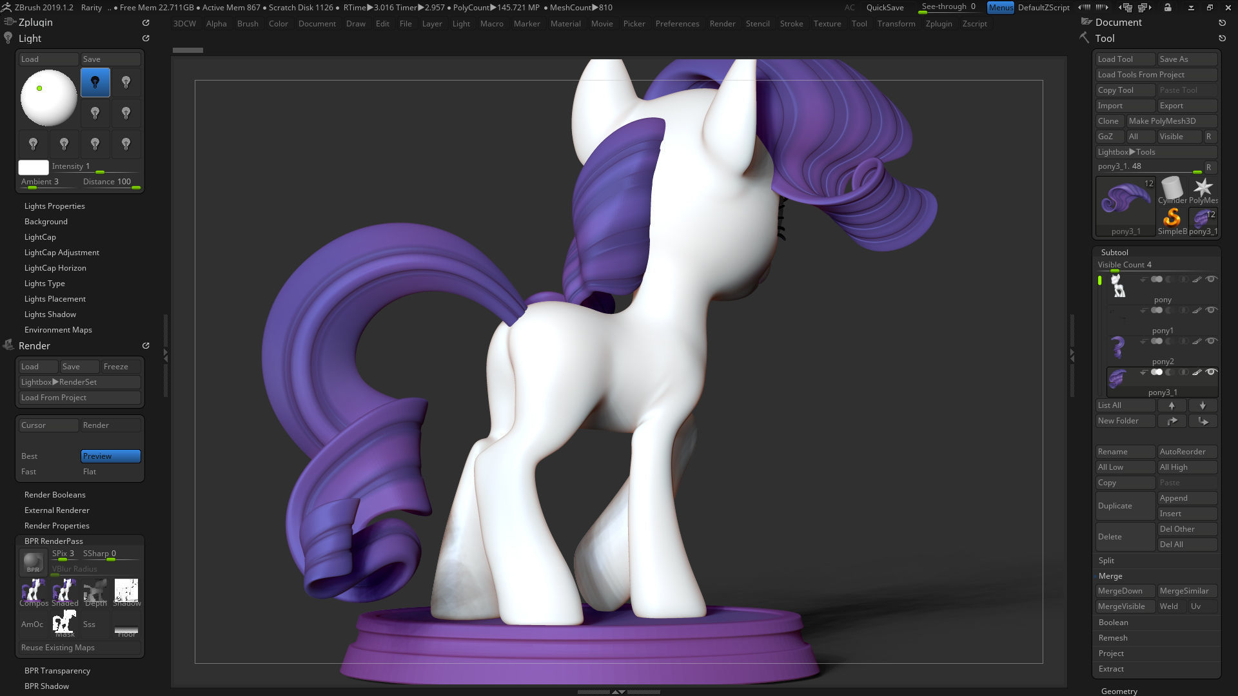Toggle visibility eye of pony1 subtool
Viewport: 1238px width, 696px height.
[1212, 310]
